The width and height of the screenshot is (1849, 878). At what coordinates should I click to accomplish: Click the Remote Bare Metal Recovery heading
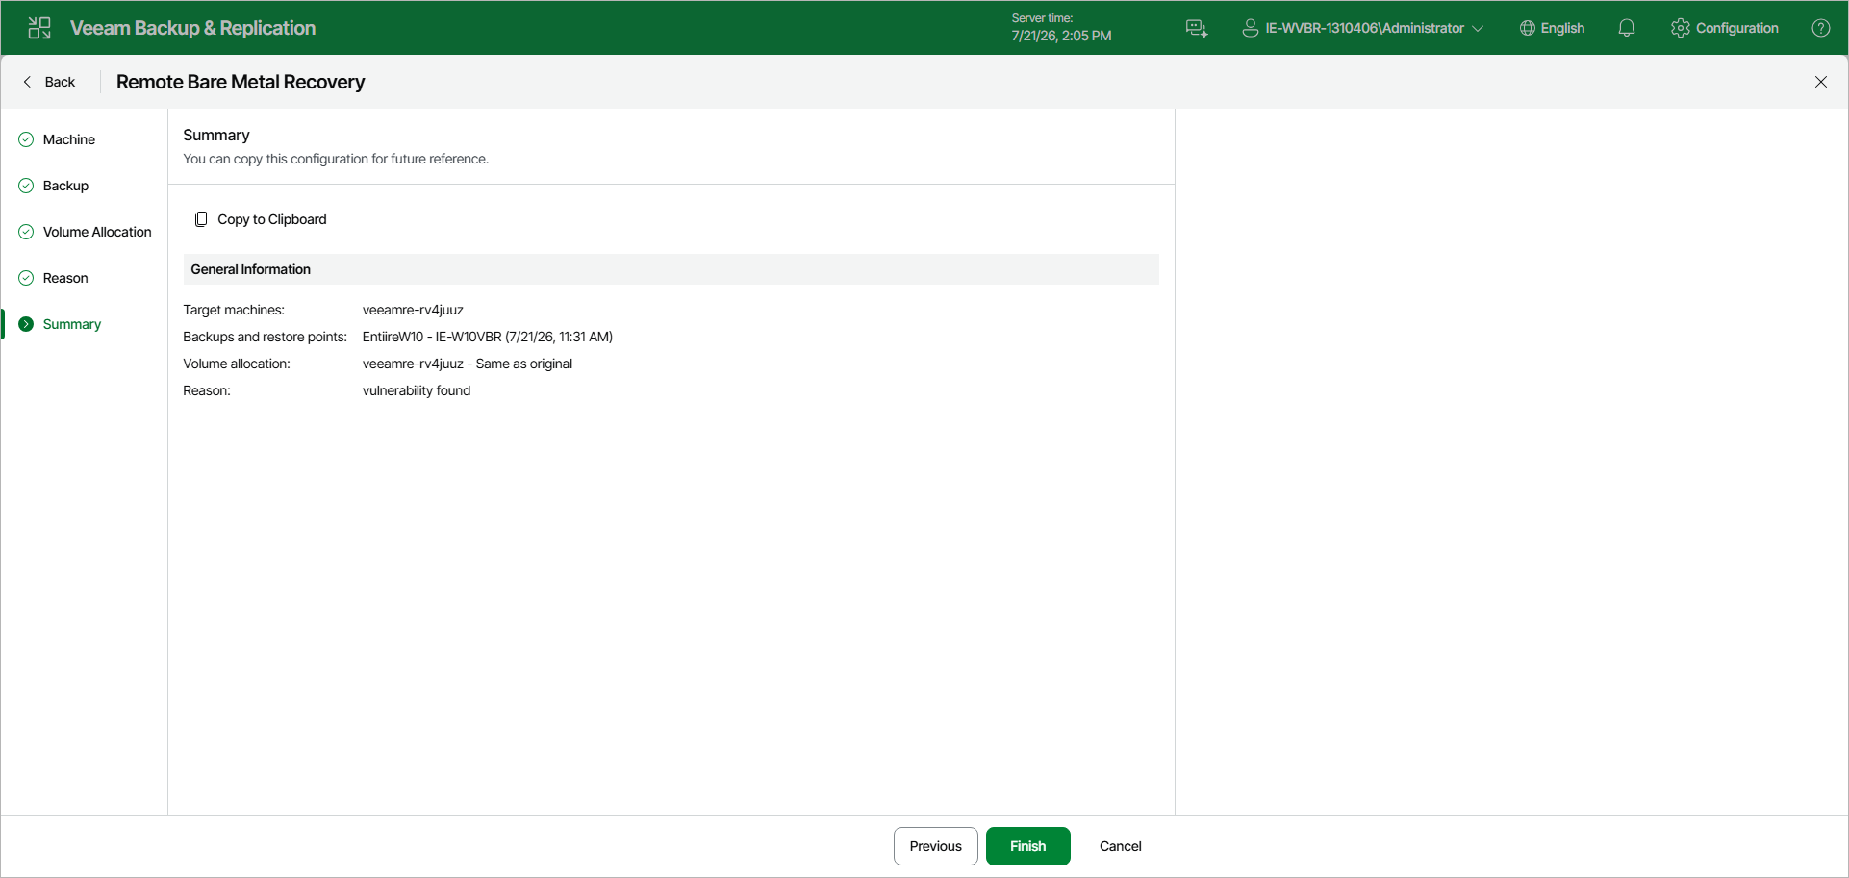[241, 82]
